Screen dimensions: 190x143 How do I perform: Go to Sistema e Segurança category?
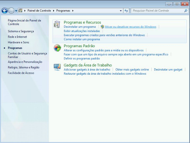[x=21, y=31]
